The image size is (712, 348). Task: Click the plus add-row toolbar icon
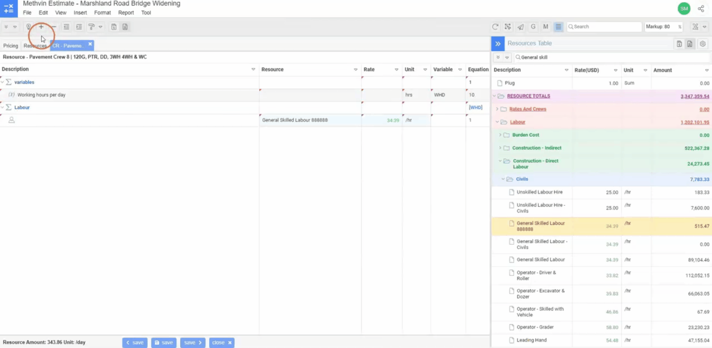[41, 27]
